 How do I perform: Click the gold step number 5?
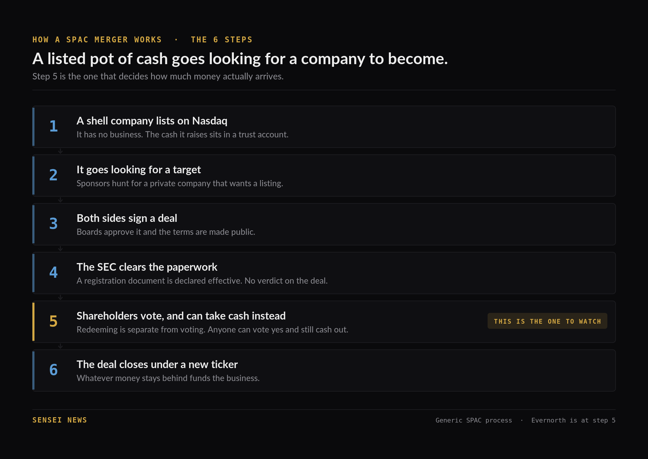point(53,321)
